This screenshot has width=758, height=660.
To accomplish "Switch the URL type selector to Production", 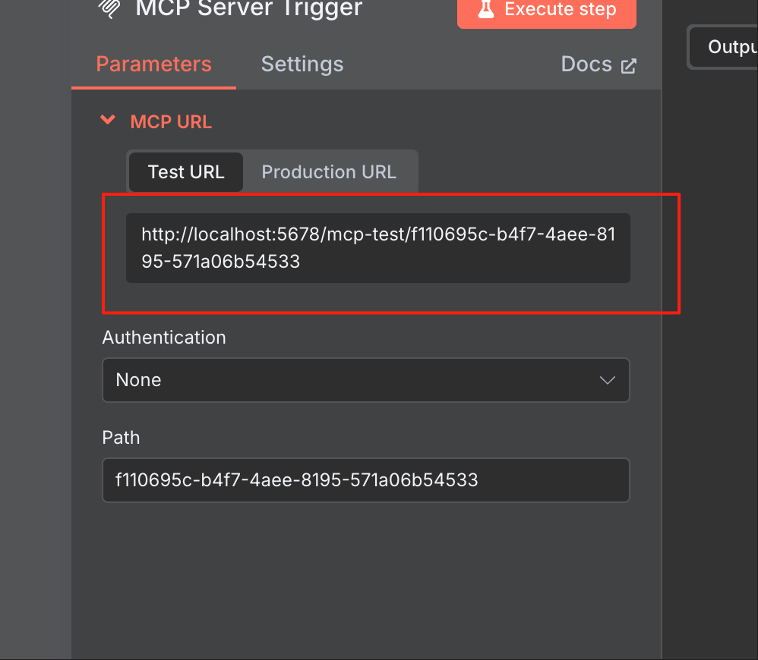I will pos(330,171).
